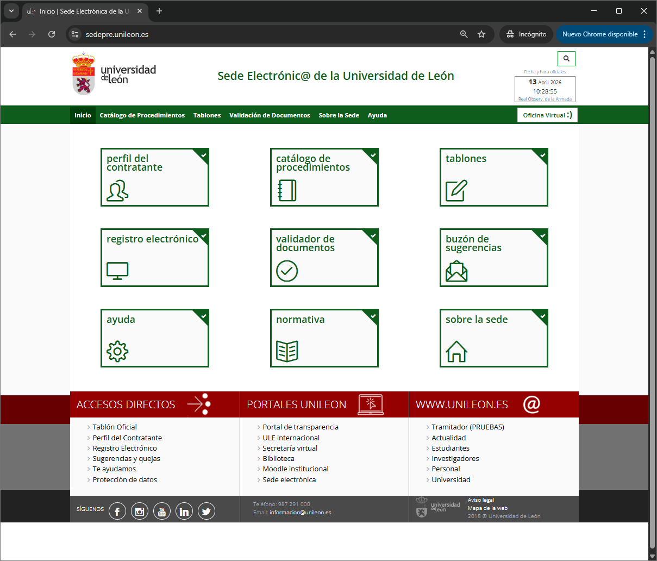Open Tablones in the navigation bar
657x561 pixels.
point(207,115)
